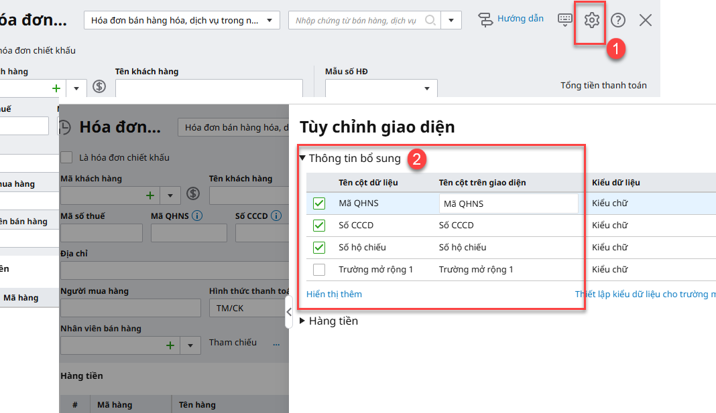This screenshot has width=716, height=413.
Task: Open the Hóa đơn bán hàng hóa type dropdown
Action: point(182,20)
